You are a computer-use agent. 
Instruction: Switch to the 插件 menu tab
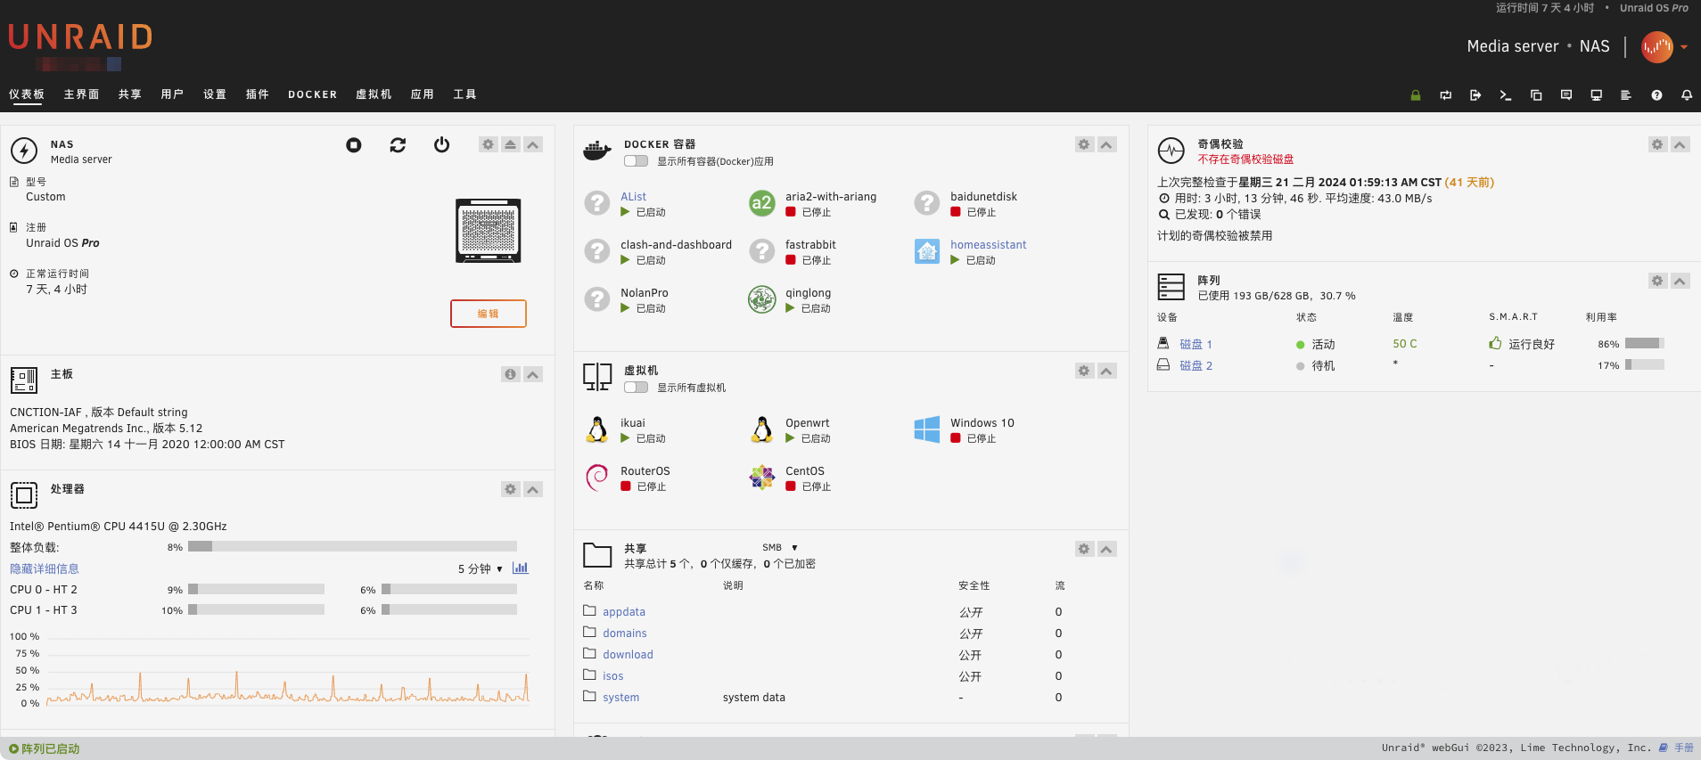click(257, 94)
